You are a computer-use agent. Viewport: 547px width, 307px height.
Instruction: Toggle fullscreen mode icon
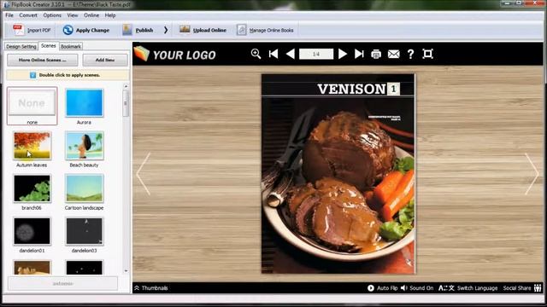pyautogui.click(x=427, y=54)
